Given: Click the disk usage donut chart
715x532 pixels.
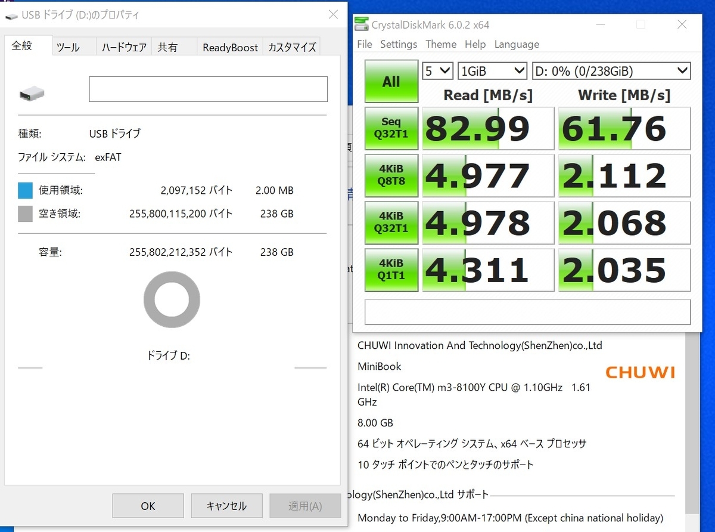Looking at the screenshot, I should [x=172, y=299].
